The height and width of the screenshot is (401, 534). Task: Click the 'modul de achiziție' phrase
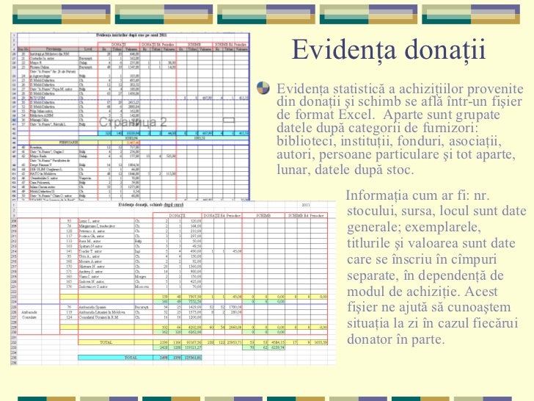403,292
